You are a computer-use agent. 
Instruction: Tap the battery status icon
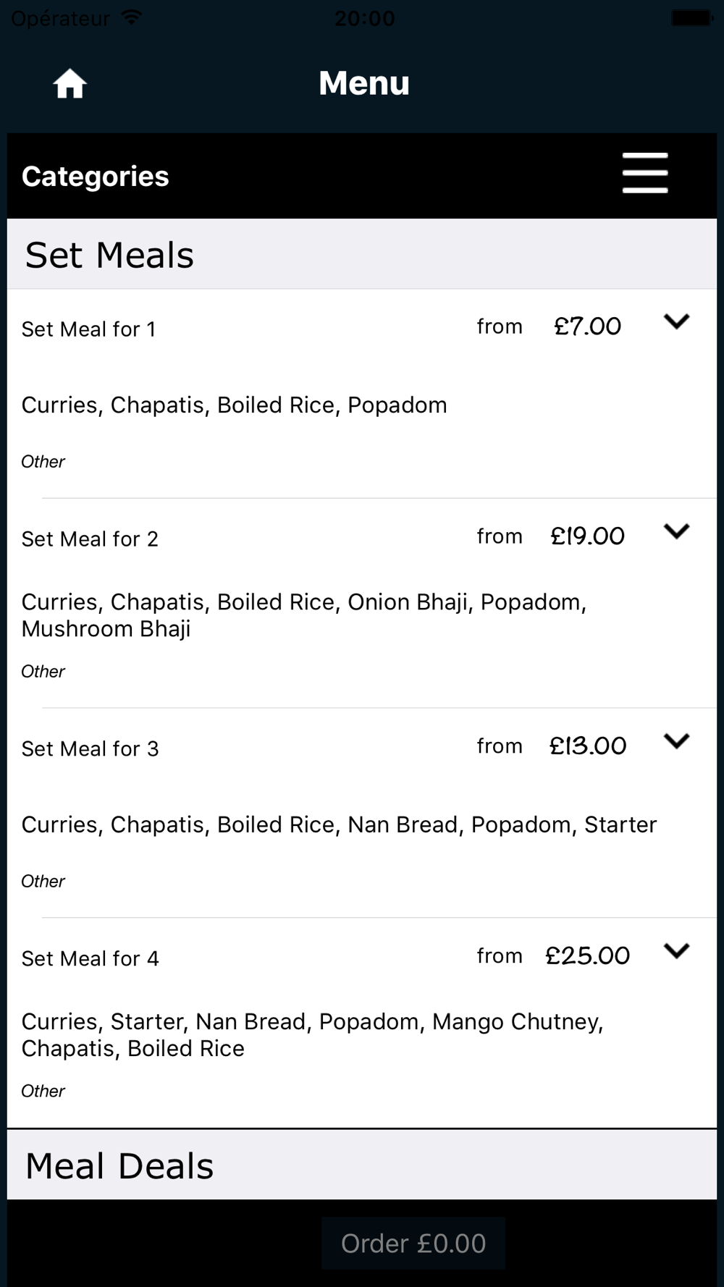click(x=691, y=18)
